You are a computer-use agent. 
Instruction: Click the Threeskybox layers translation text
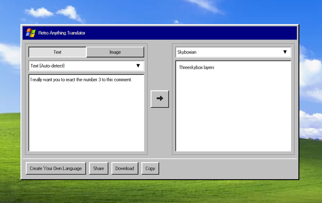click(197, 67)
